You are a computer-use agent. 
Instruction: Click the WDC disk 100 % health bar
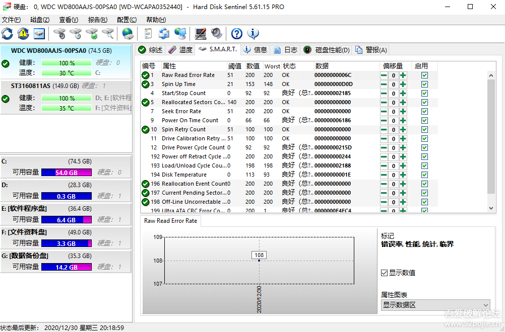[x=67, y=63]
